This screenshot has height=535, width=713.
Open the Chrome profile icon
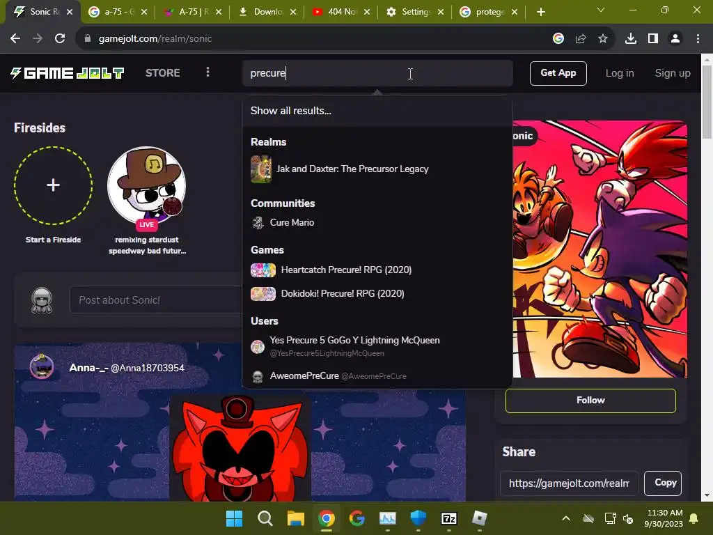(x=675, y=39)
